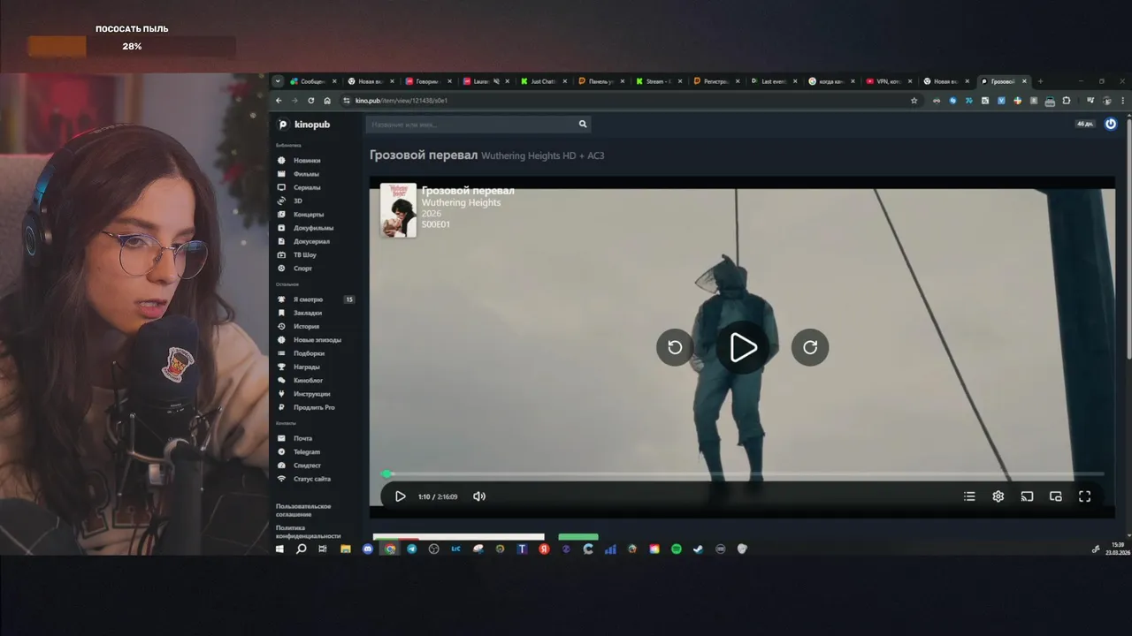Switch to the Сообщения tab
Screen dimensions: 1132x636
pyautogui.click(x=311, y=81)
